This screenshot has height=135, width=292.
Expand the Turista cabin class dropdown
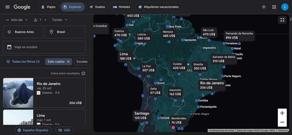coord(60,20)
